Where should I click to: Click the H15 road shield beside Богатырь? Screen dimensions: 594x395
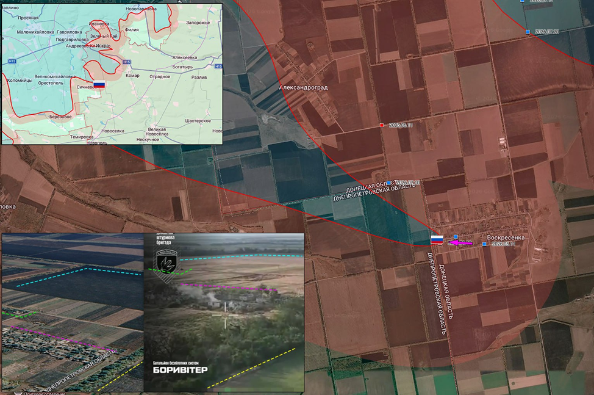(x=218, y=67)
